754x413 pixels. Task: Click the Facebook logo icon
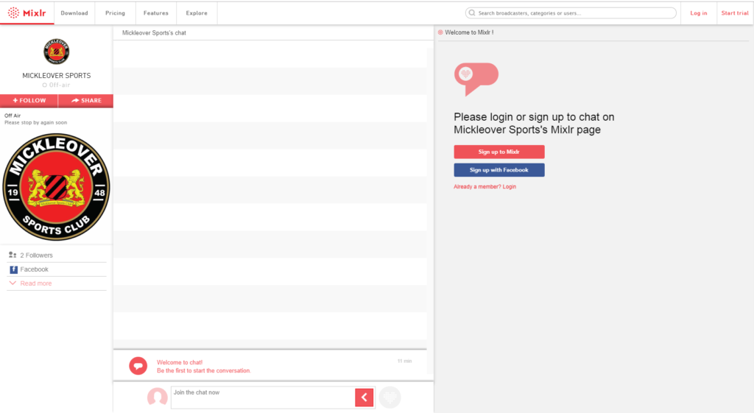[x=13, y=269]
